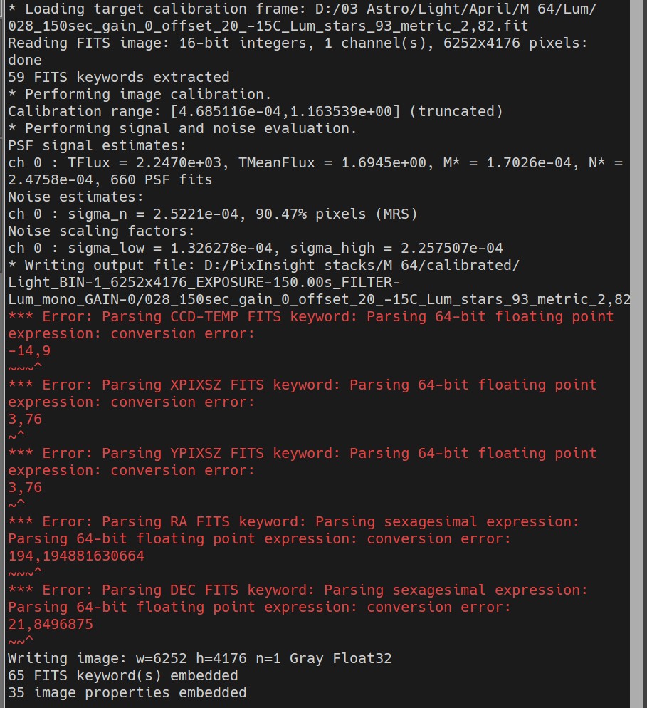The width and height of the screenshot is (647, 708).
Task: Click the 'Calibration range' truncated line
Action: coord(256,111)
